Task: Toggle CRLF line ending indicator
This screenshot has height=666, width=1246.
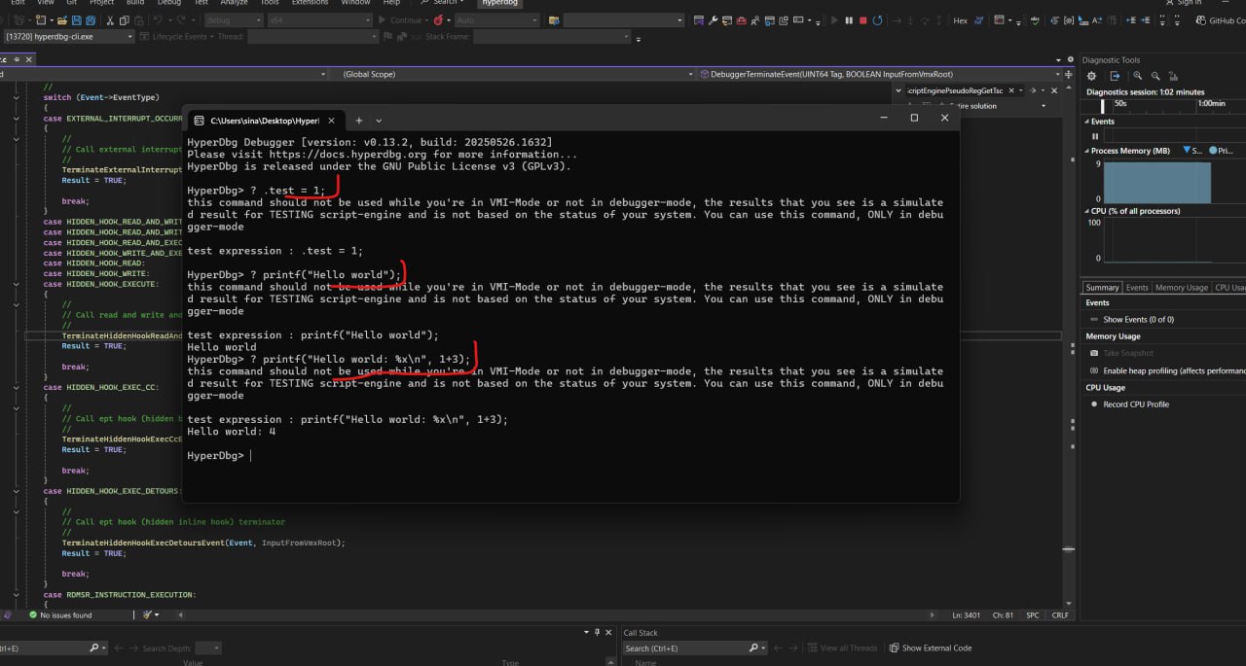Action: [x=1060, y=615]
